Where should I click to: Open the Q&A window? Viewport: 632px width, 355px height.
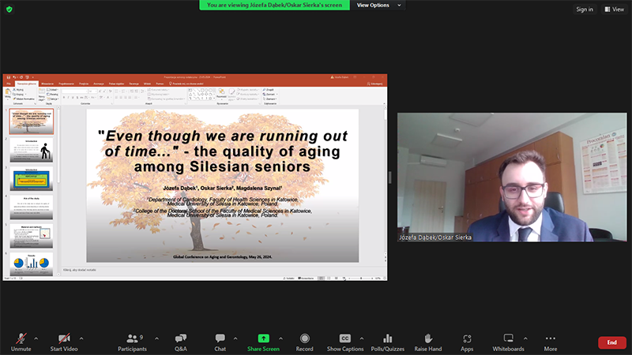[180, 338]
